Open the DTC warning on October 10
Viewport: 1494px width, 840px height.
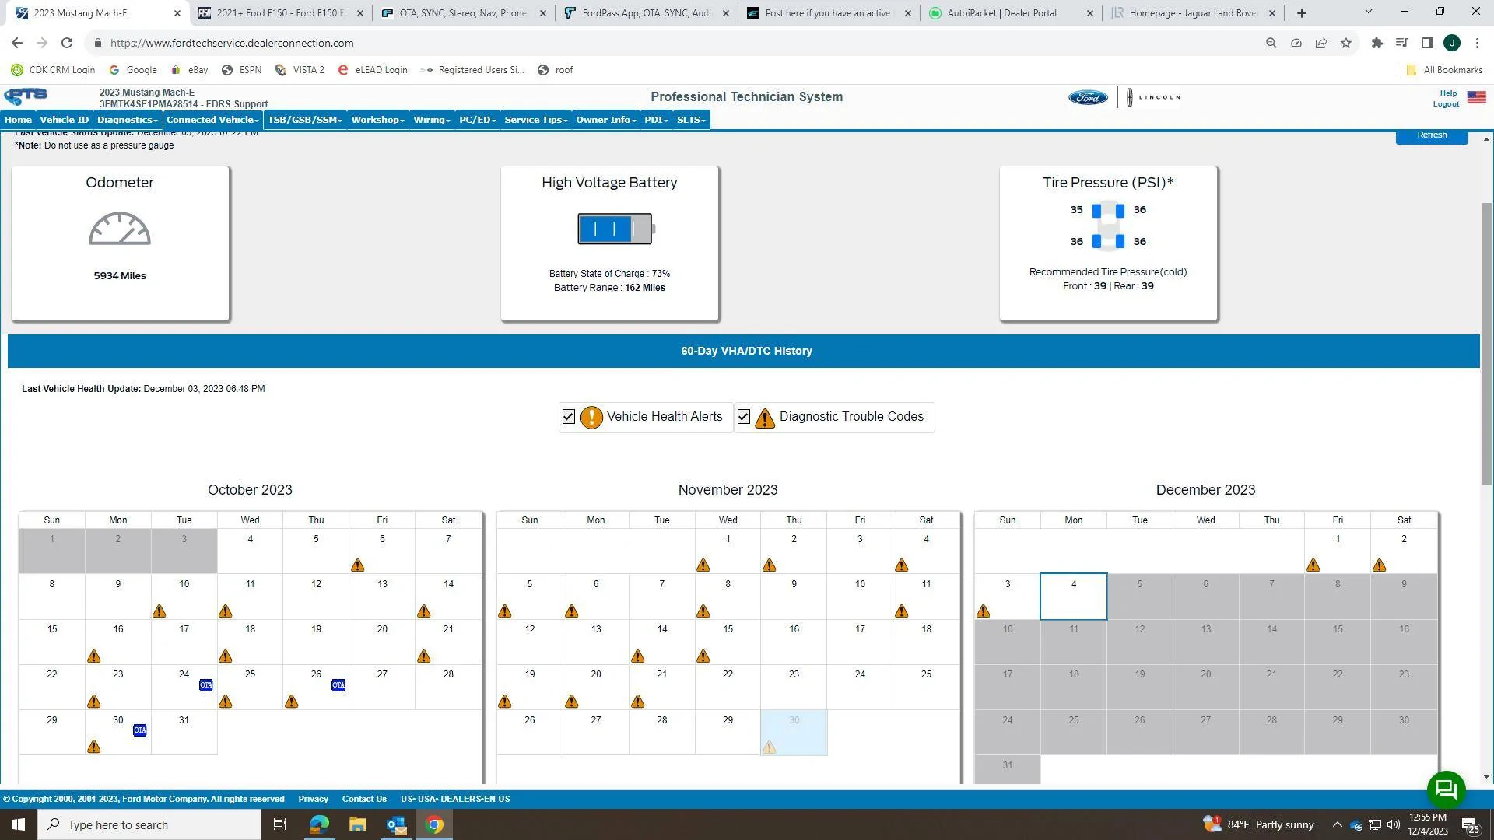tap(160, 611)
